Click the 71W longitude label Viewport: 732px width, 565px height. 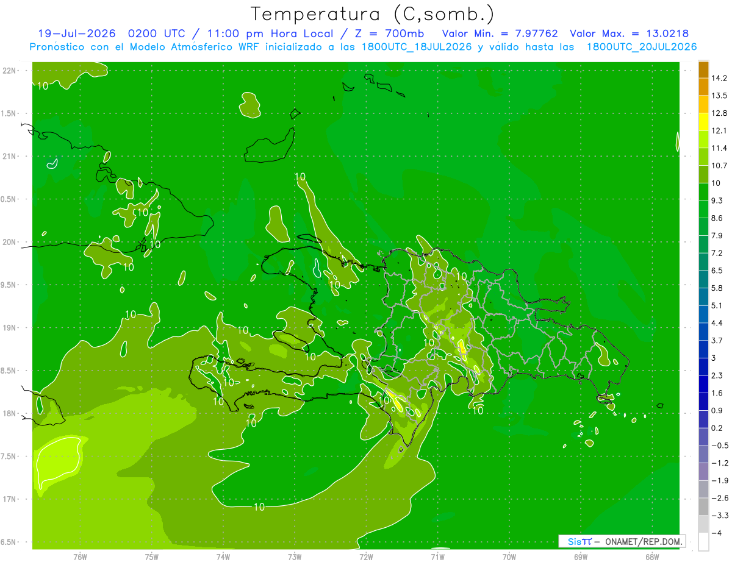click(x=437, y=556)
